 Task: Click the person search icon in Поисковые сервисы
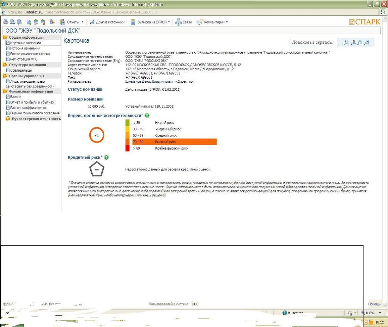pos(353,42)
